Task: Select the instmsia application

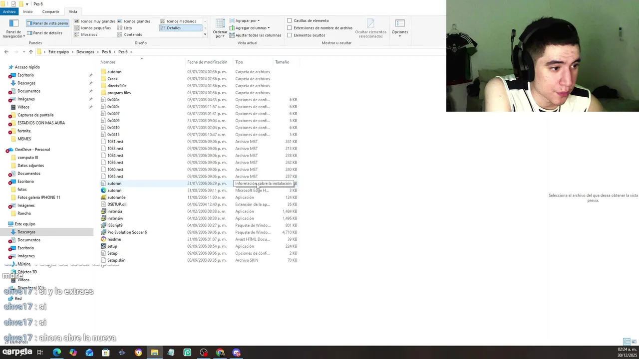Action: pyautogui.click(x=114, y=211)
